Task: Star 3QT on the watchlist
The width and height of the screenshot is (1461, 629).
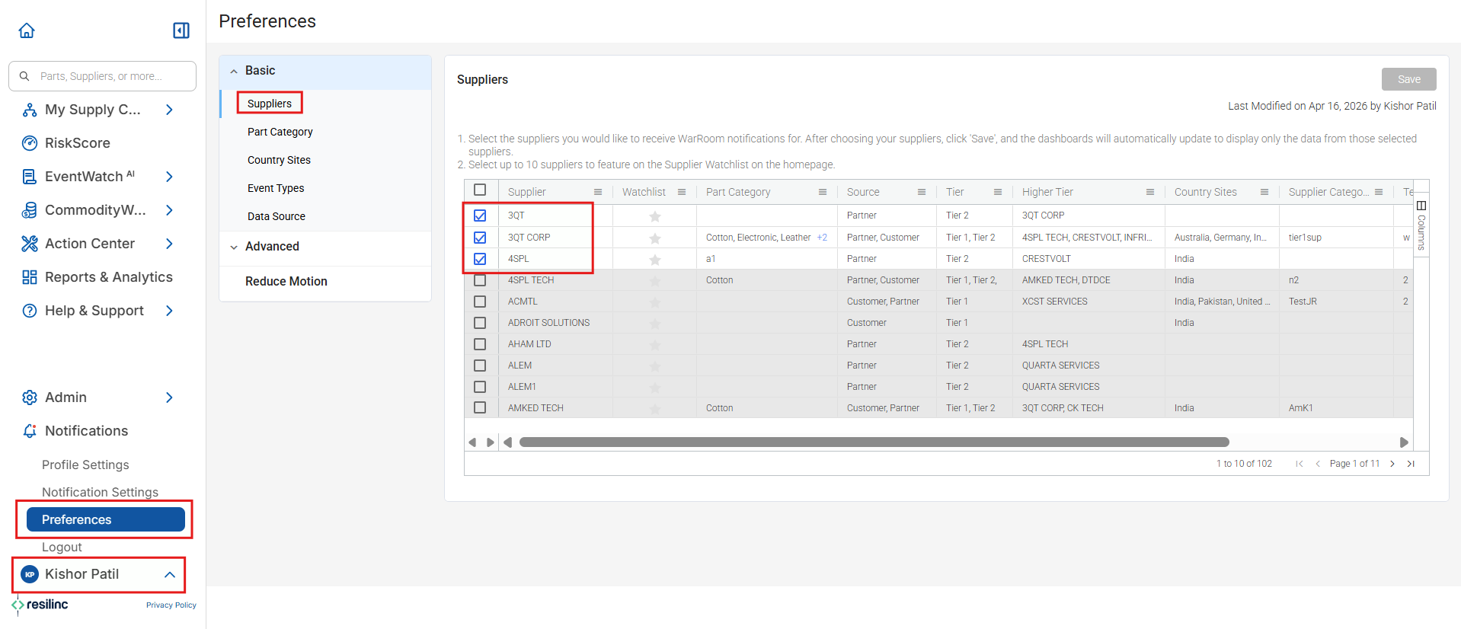Action: pos(655,216)
